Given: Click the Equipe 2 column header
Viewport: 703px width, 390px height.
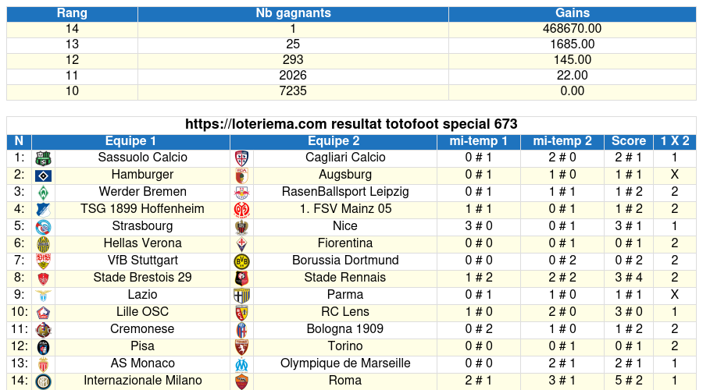Looking at the screenshot, I should tap(334, 141).
